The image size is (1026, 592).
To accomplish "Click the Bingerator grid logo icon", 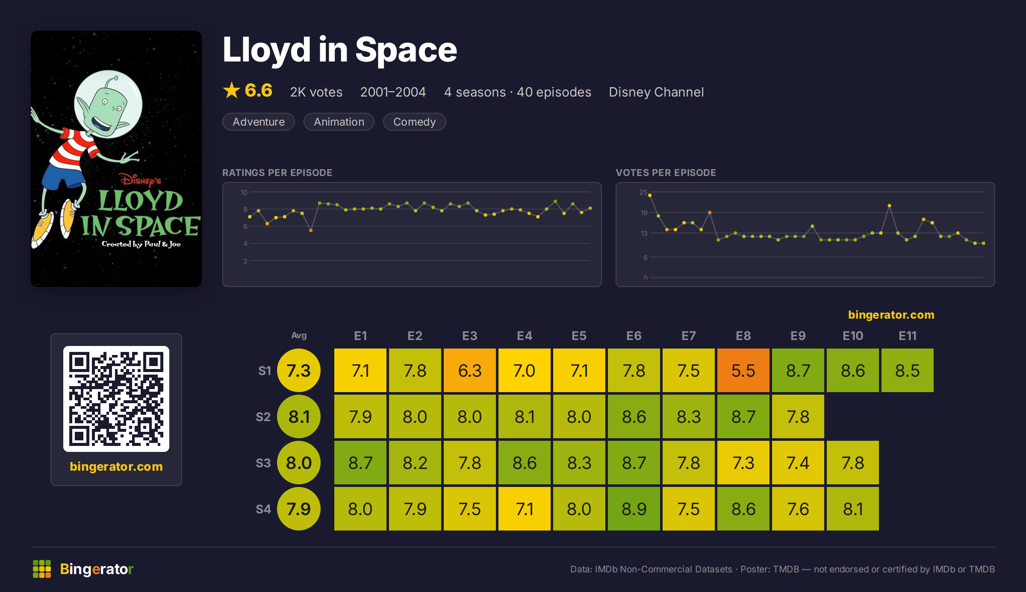I will click(x=42, y=569).
